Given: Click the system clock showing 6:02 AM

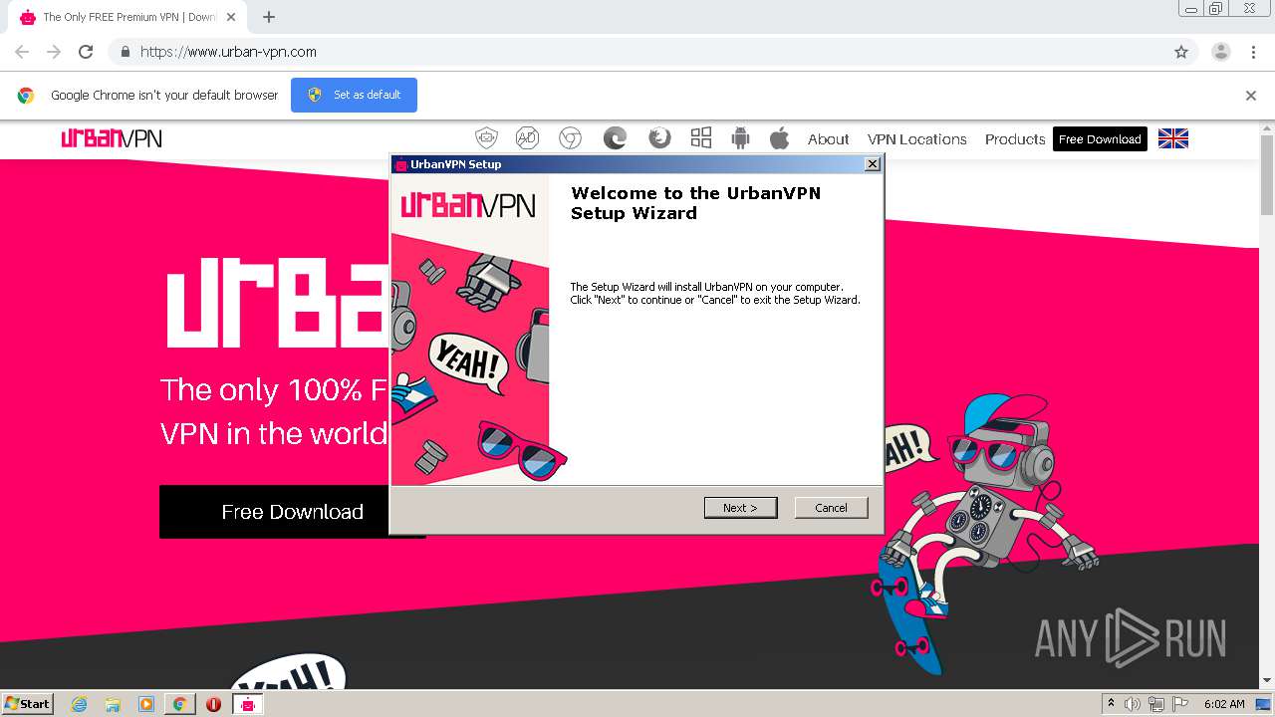Looking at the screenshot, I should [x=1224, y=704].
